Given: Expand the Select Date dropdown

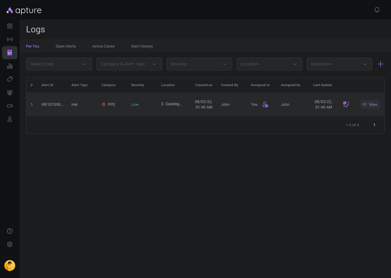Looking at the screenshot, I should coord(59,64).
